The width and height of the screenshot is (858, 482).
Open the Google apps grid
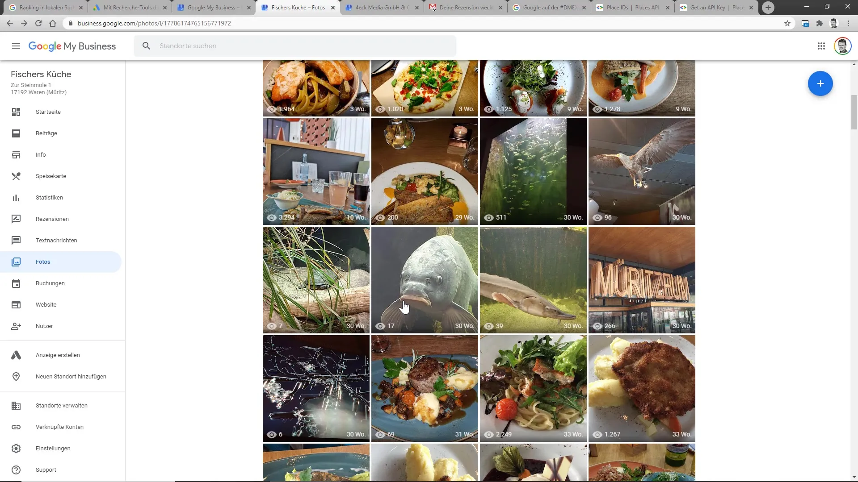(x=821, y=46)
